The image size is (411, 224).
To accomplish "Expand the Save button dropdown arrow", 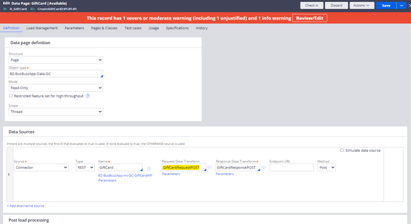I will [401, 5].
